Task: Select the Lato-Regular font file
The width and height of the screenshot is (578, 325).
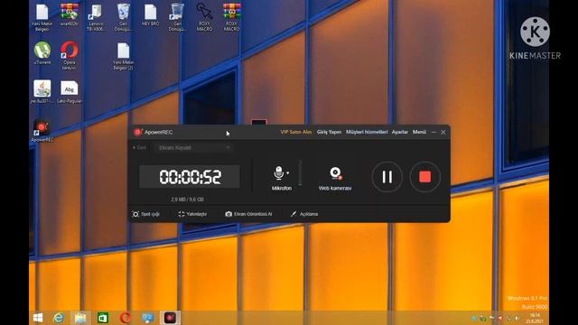Action: click(x=70, y=92)
